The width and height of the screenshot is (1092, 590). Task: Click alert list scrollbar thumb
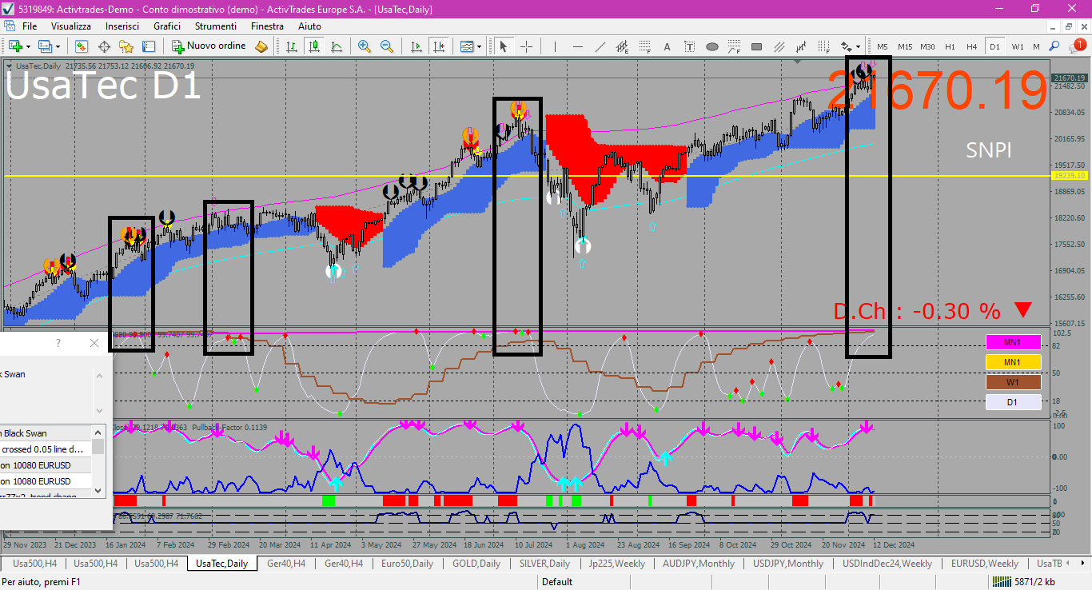point(98,446)
